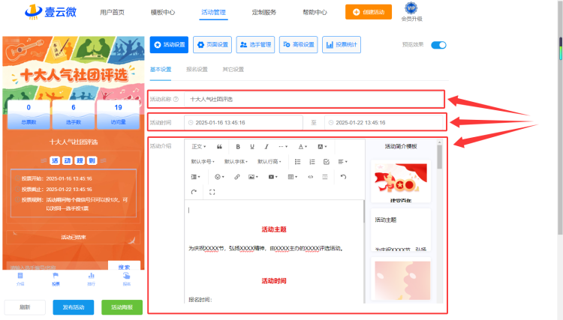The width and height of the screenshot is (563, 320).
Task: Open the 正文 paragraph style dropdown
Action: [x=199, y=147]
